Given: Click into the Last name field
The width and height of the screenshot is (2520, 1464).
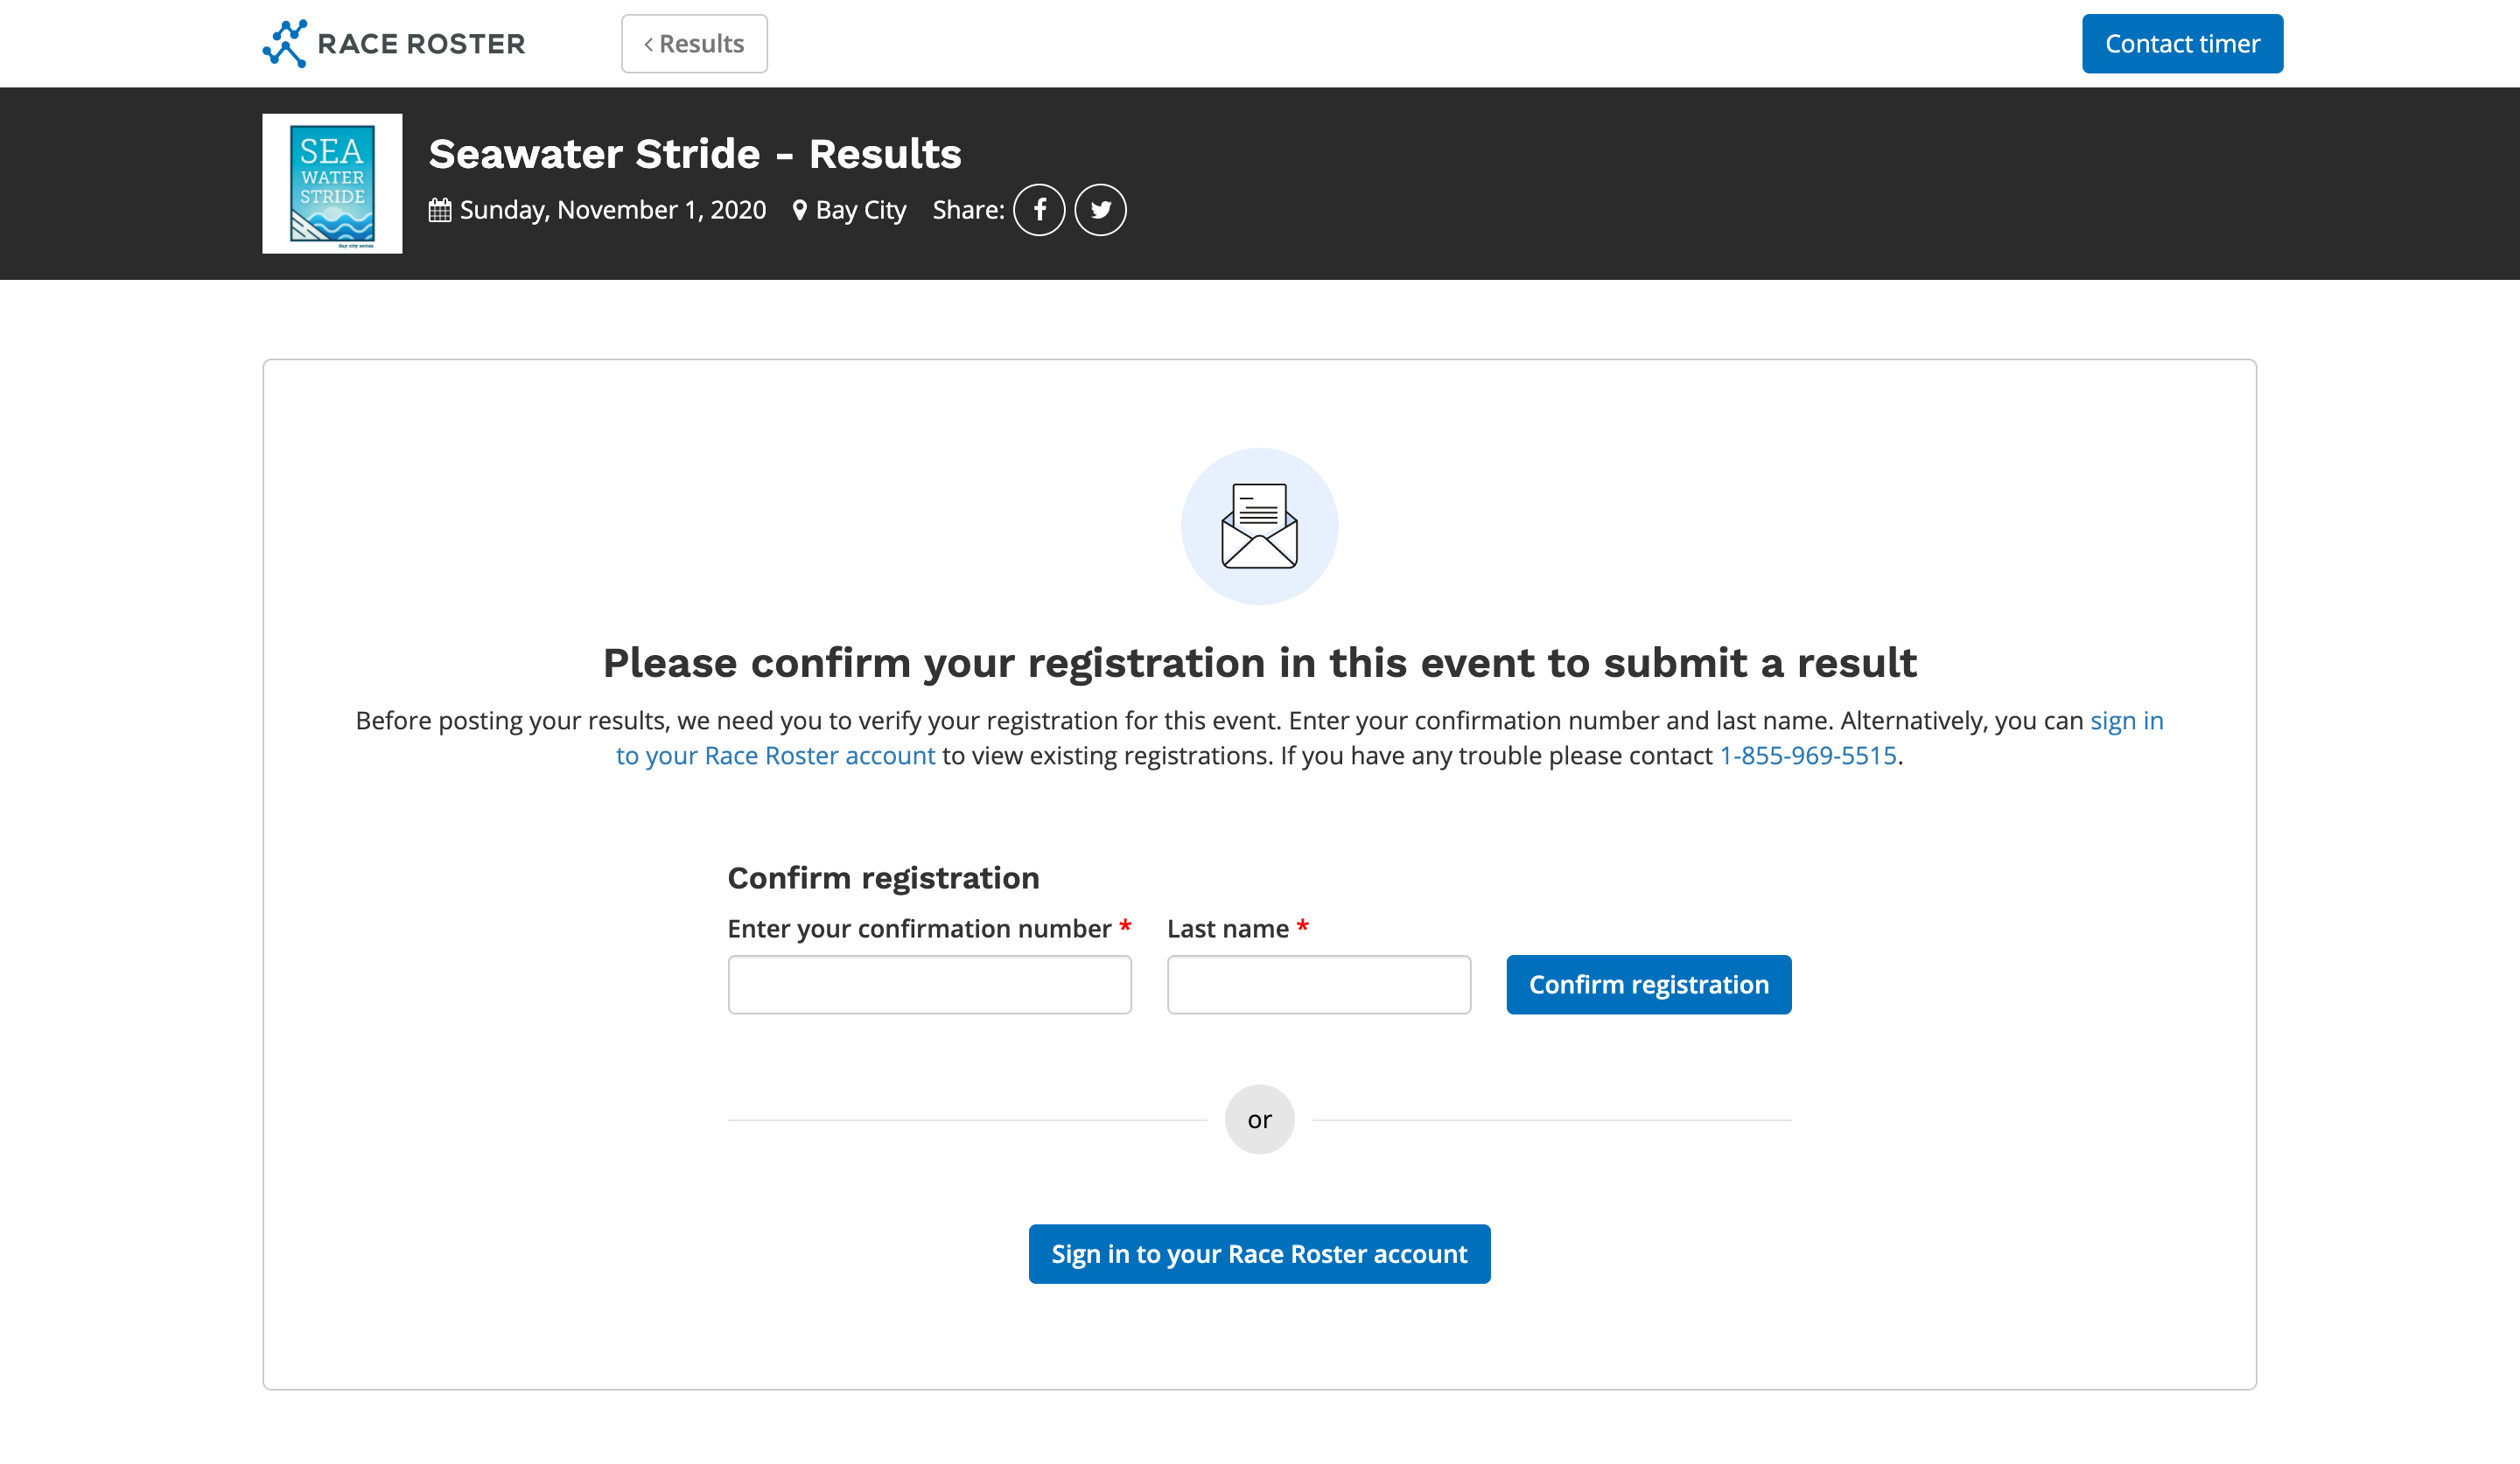Looking at the screenshot, I should coord(1318,985).
